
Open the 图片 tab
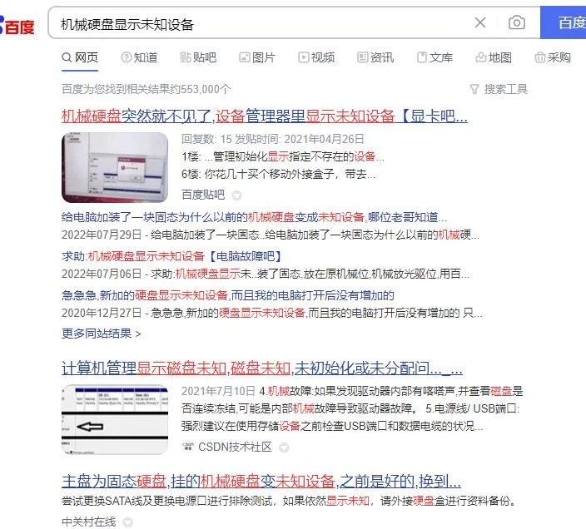coord(257,57)
